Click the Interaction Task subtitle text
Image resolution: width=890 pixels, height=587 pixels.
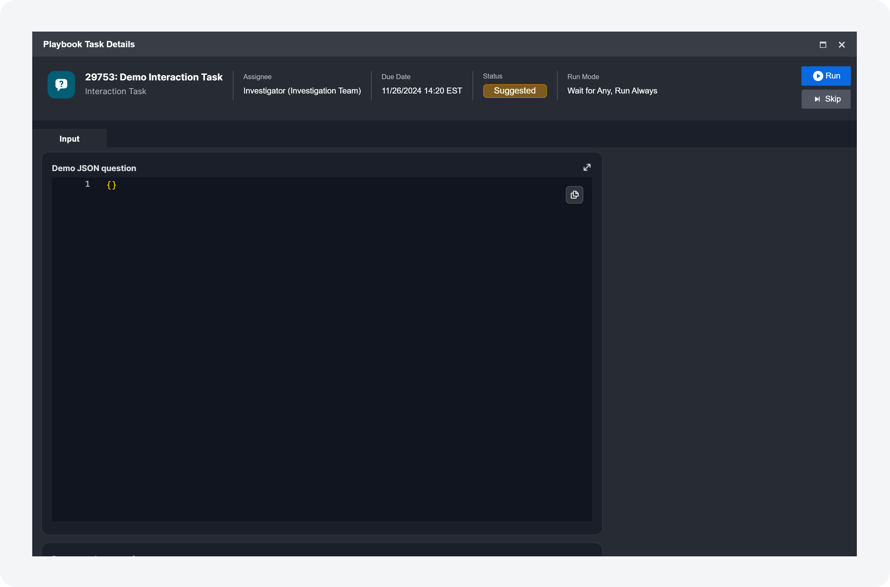coord(115,91)
